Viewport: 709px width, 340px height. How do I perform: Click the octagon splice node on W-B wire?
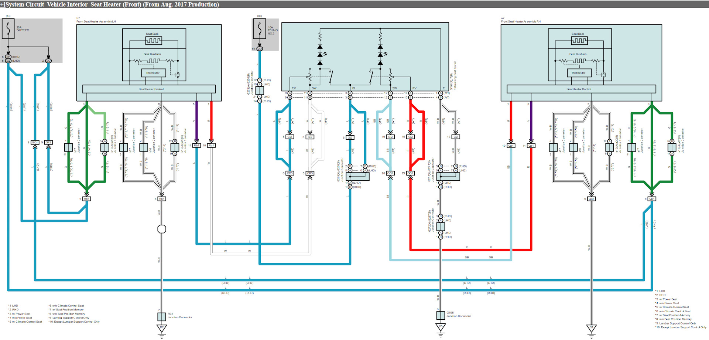coord(162,229)
